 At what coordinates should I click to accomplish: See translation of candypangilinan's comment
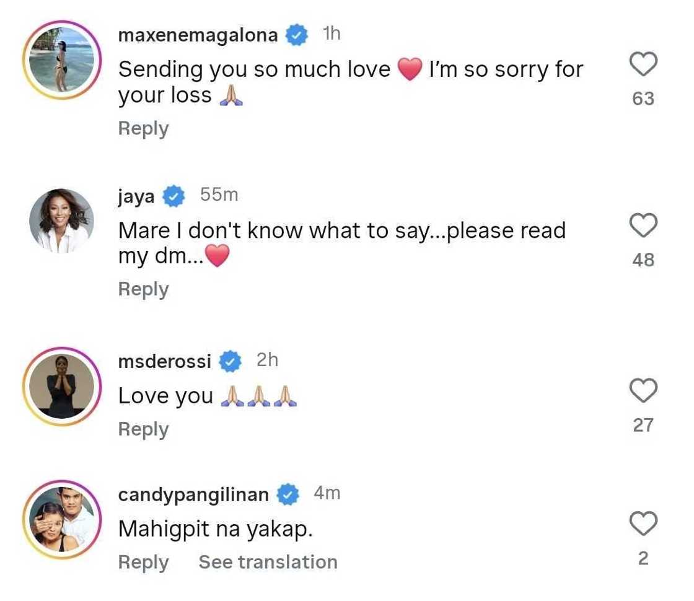(268, 562)
